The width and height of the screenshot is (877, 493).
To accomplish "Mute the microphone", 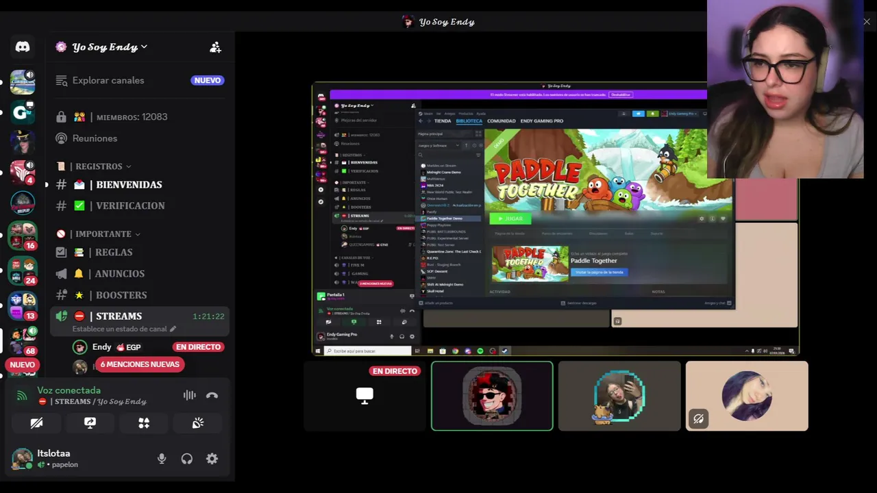I will coord(162,459).
